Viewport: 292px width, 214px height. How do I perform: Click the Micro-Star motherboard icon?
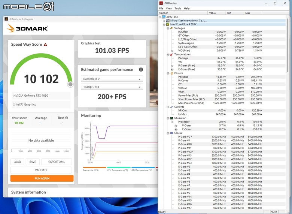tap(168, 21)
